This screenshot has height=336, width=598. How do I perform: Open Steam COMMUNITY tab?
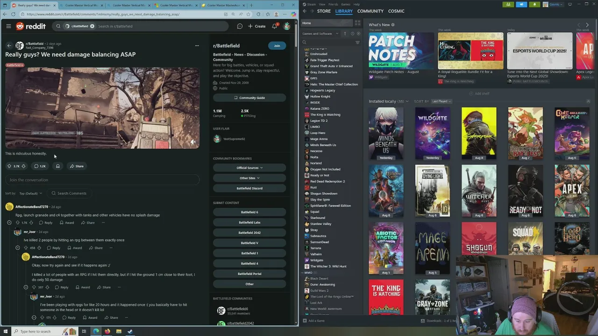click(370, 11)
